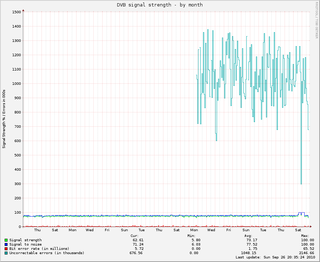Viewport: 320px width, 262px height.
Task: Click the RRDTOOL / TOBI OETIKER side text
Action: tap(317, 20)
